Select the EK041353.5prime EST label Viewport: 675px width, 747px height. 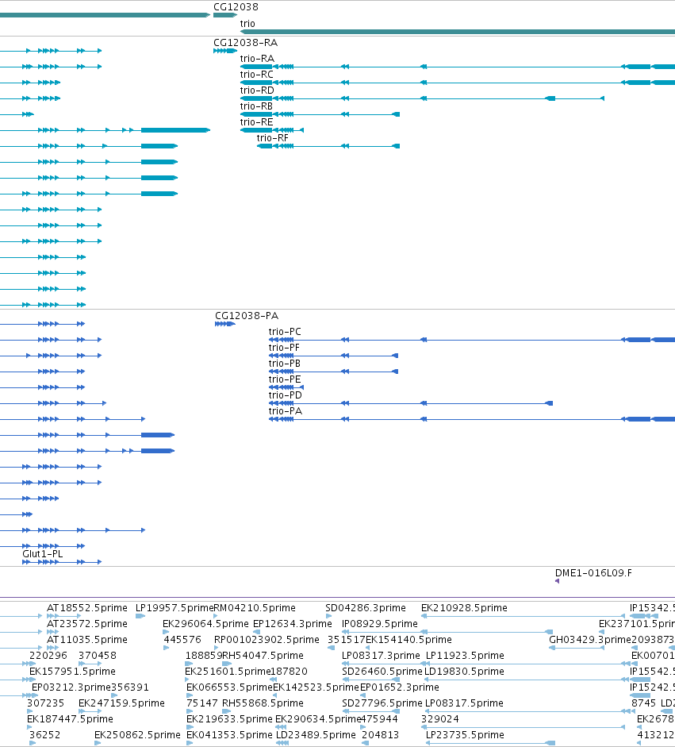click(229, 734)
